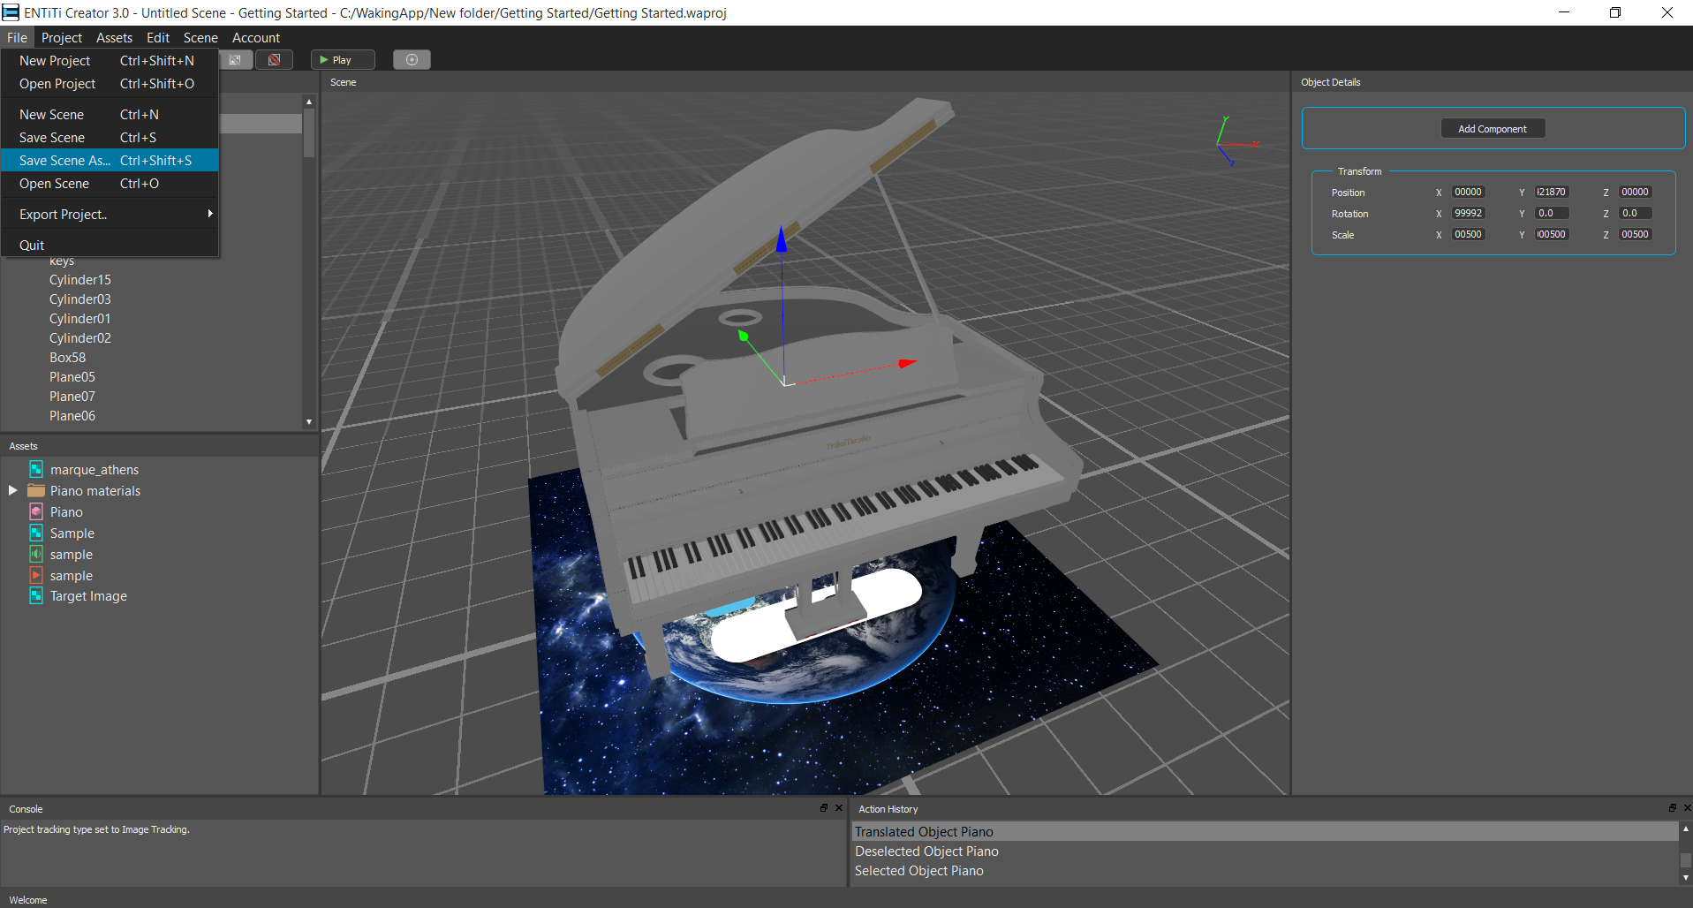Select 'Translated Object Piano' history entry
Screen dimensions: 1693x908
tap(1265, 831)
